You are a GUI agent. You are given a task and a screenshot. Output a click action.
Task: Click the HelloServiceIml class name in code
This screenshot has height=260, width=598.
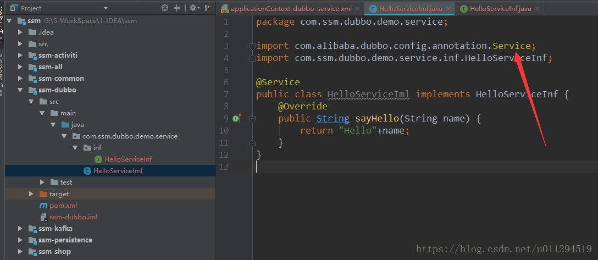tap(369, 94)
